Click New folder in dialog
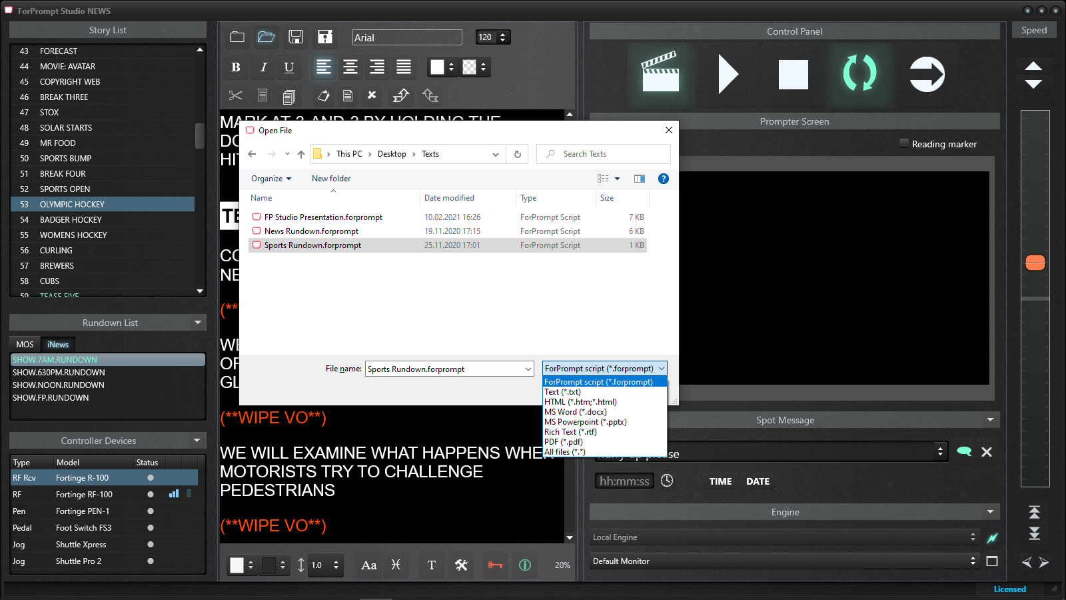 pyautogui.click(x=331, y=179)
